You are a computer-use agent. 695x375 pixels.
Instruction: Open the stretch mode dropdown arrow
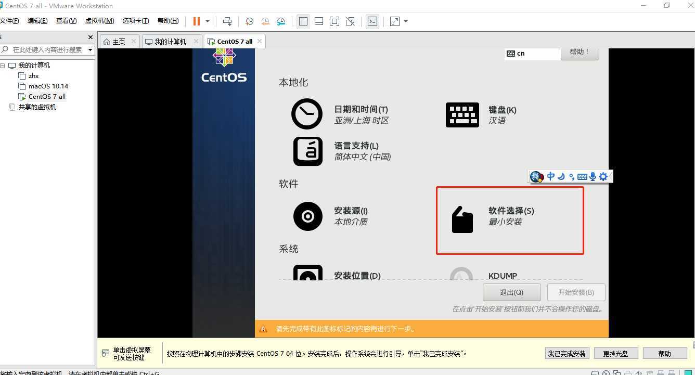pyautogui.click(x=406, y=21)
